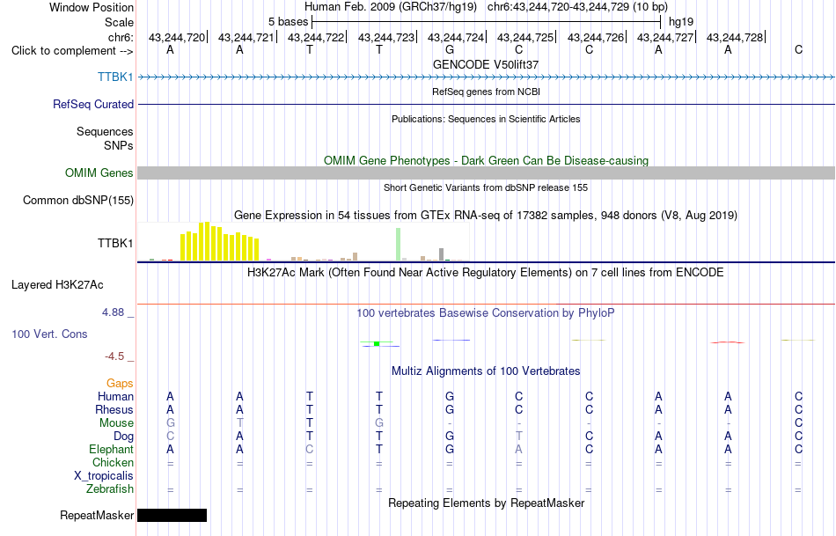The height and width of the screenshot is (536, 836).
Task: Click the 100 Vert. Cons track label
Action: click(49, 334)
